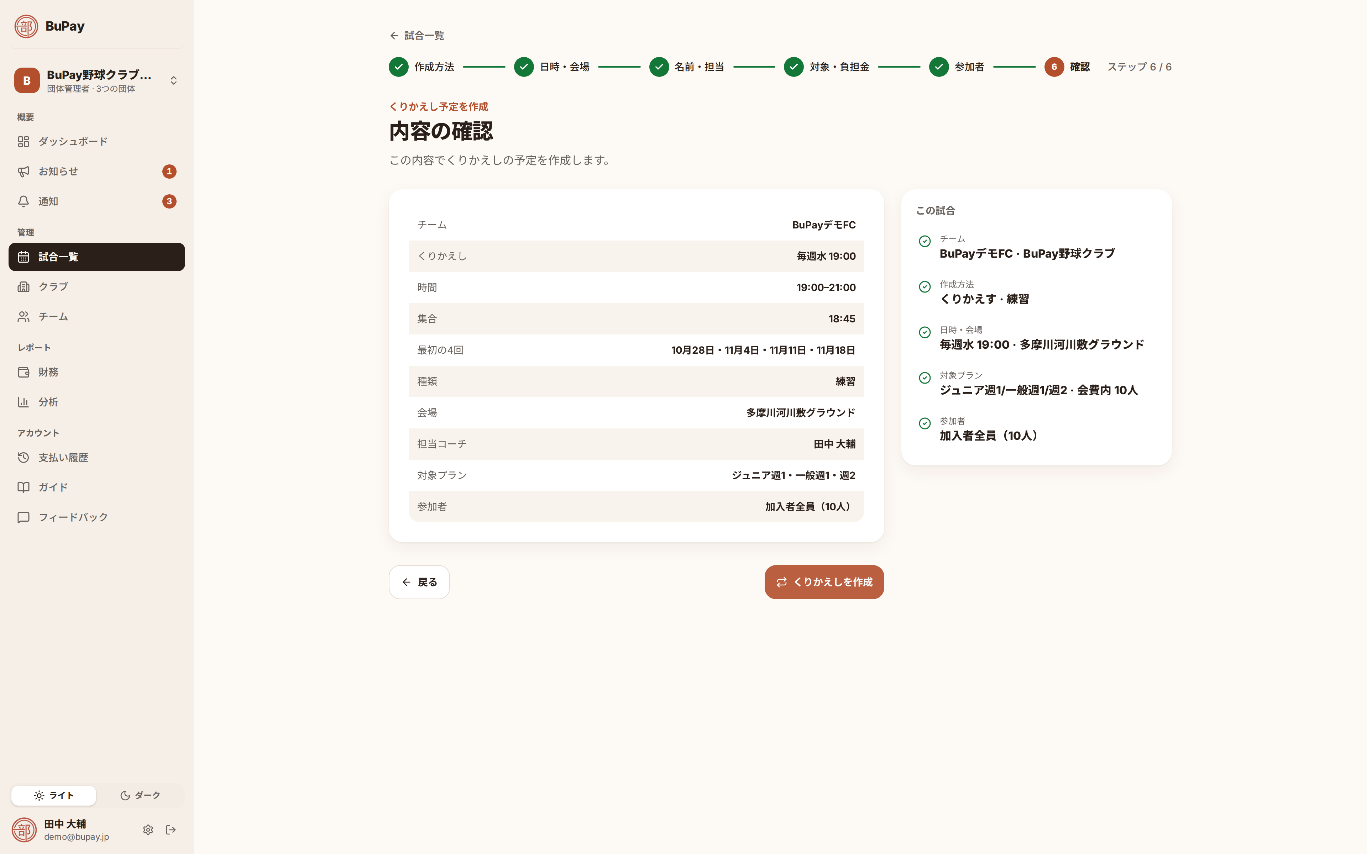Image resolution: width=1367 pixels, height=854 pixels.
Task: Click the 支払い履歴 history icon
Action: click(23, 458)
